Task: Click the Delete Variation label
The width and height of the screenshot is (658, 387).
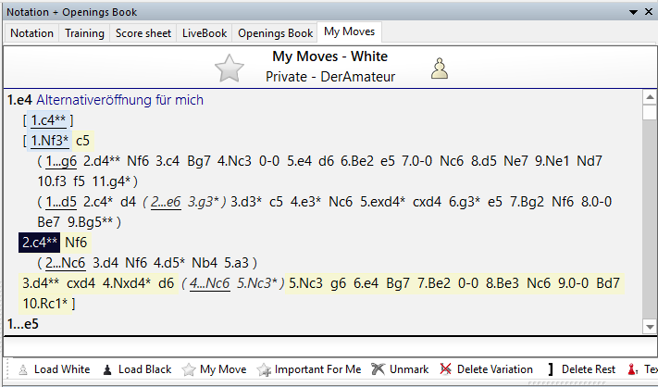Action: pos(495,369)
